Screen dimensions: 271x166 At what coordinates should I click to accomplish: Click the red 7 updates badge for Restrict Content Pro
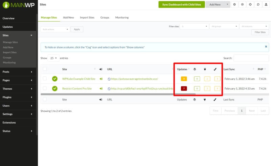184,89
